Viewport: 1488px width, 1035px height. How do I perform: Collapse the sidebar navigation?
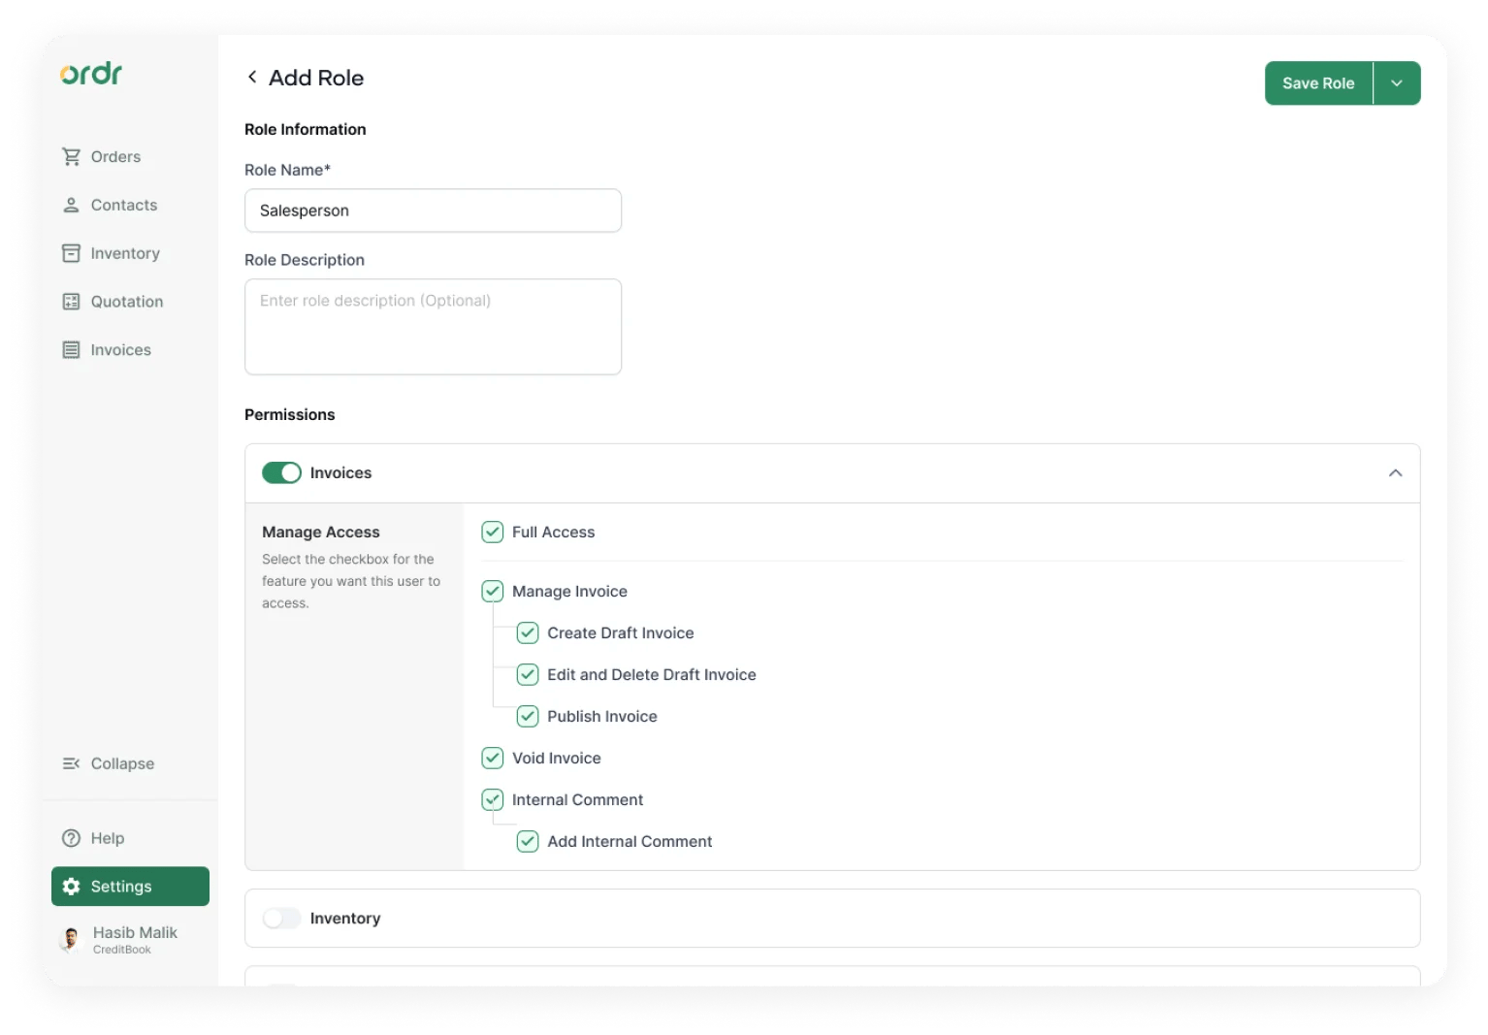click(x=109, y=764)
